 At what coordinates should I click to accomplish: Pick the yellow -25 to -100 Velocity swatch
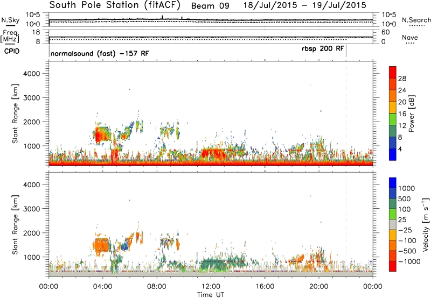pos(393,235)
